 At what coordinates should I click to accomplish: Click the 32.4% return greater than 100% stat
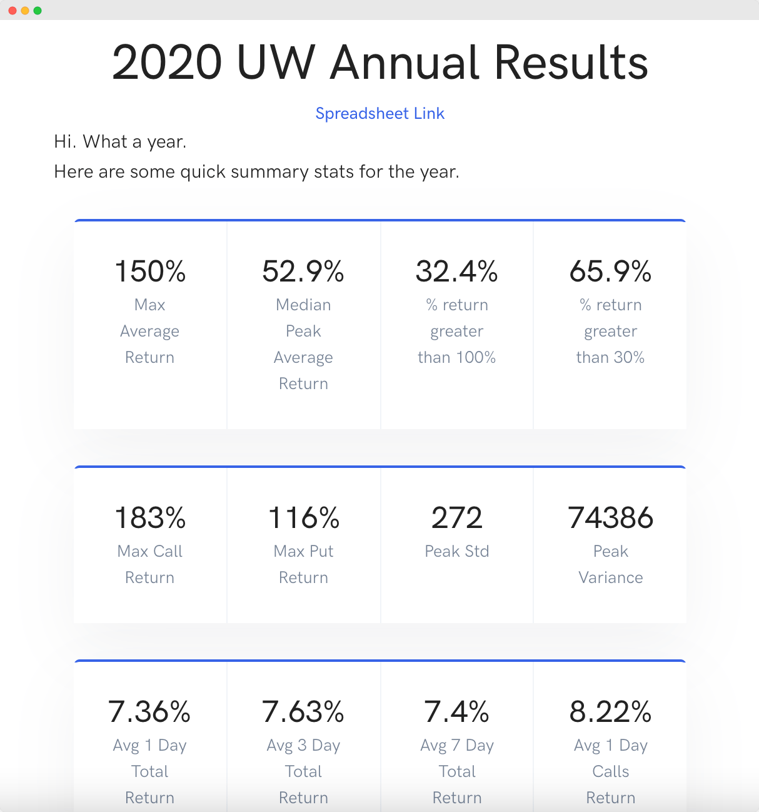(x=457, y=325)
